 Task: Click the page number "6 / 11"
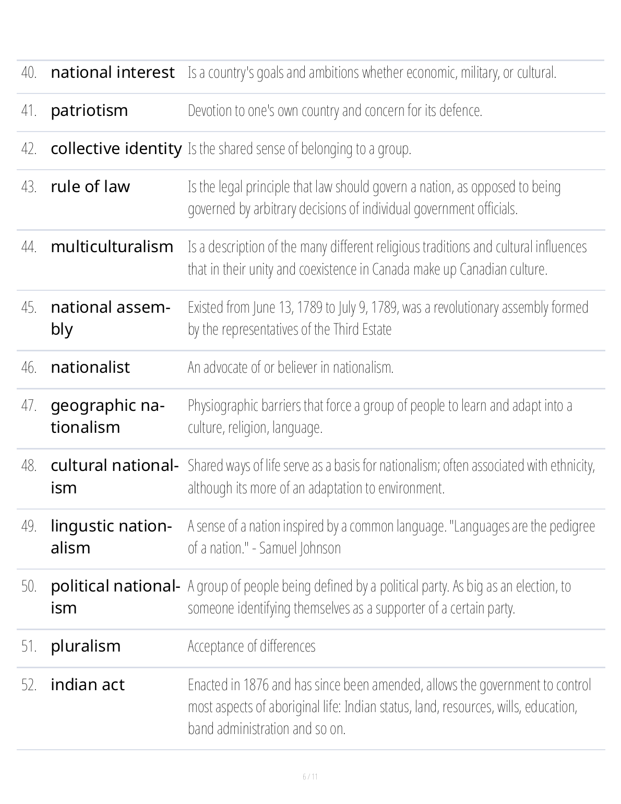coord(310,776)
